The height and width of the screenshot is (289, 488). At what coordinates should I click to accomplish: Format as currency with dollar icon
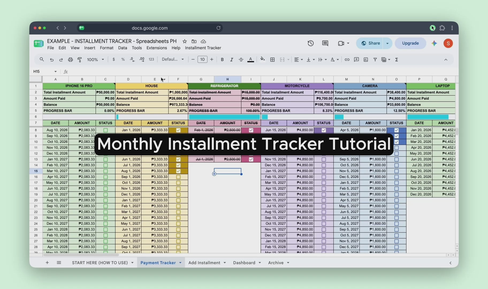click(114, 59)
